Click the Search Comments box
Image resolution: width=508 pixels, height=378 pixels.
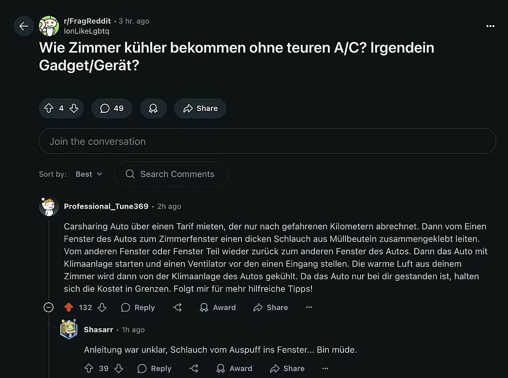171,174
